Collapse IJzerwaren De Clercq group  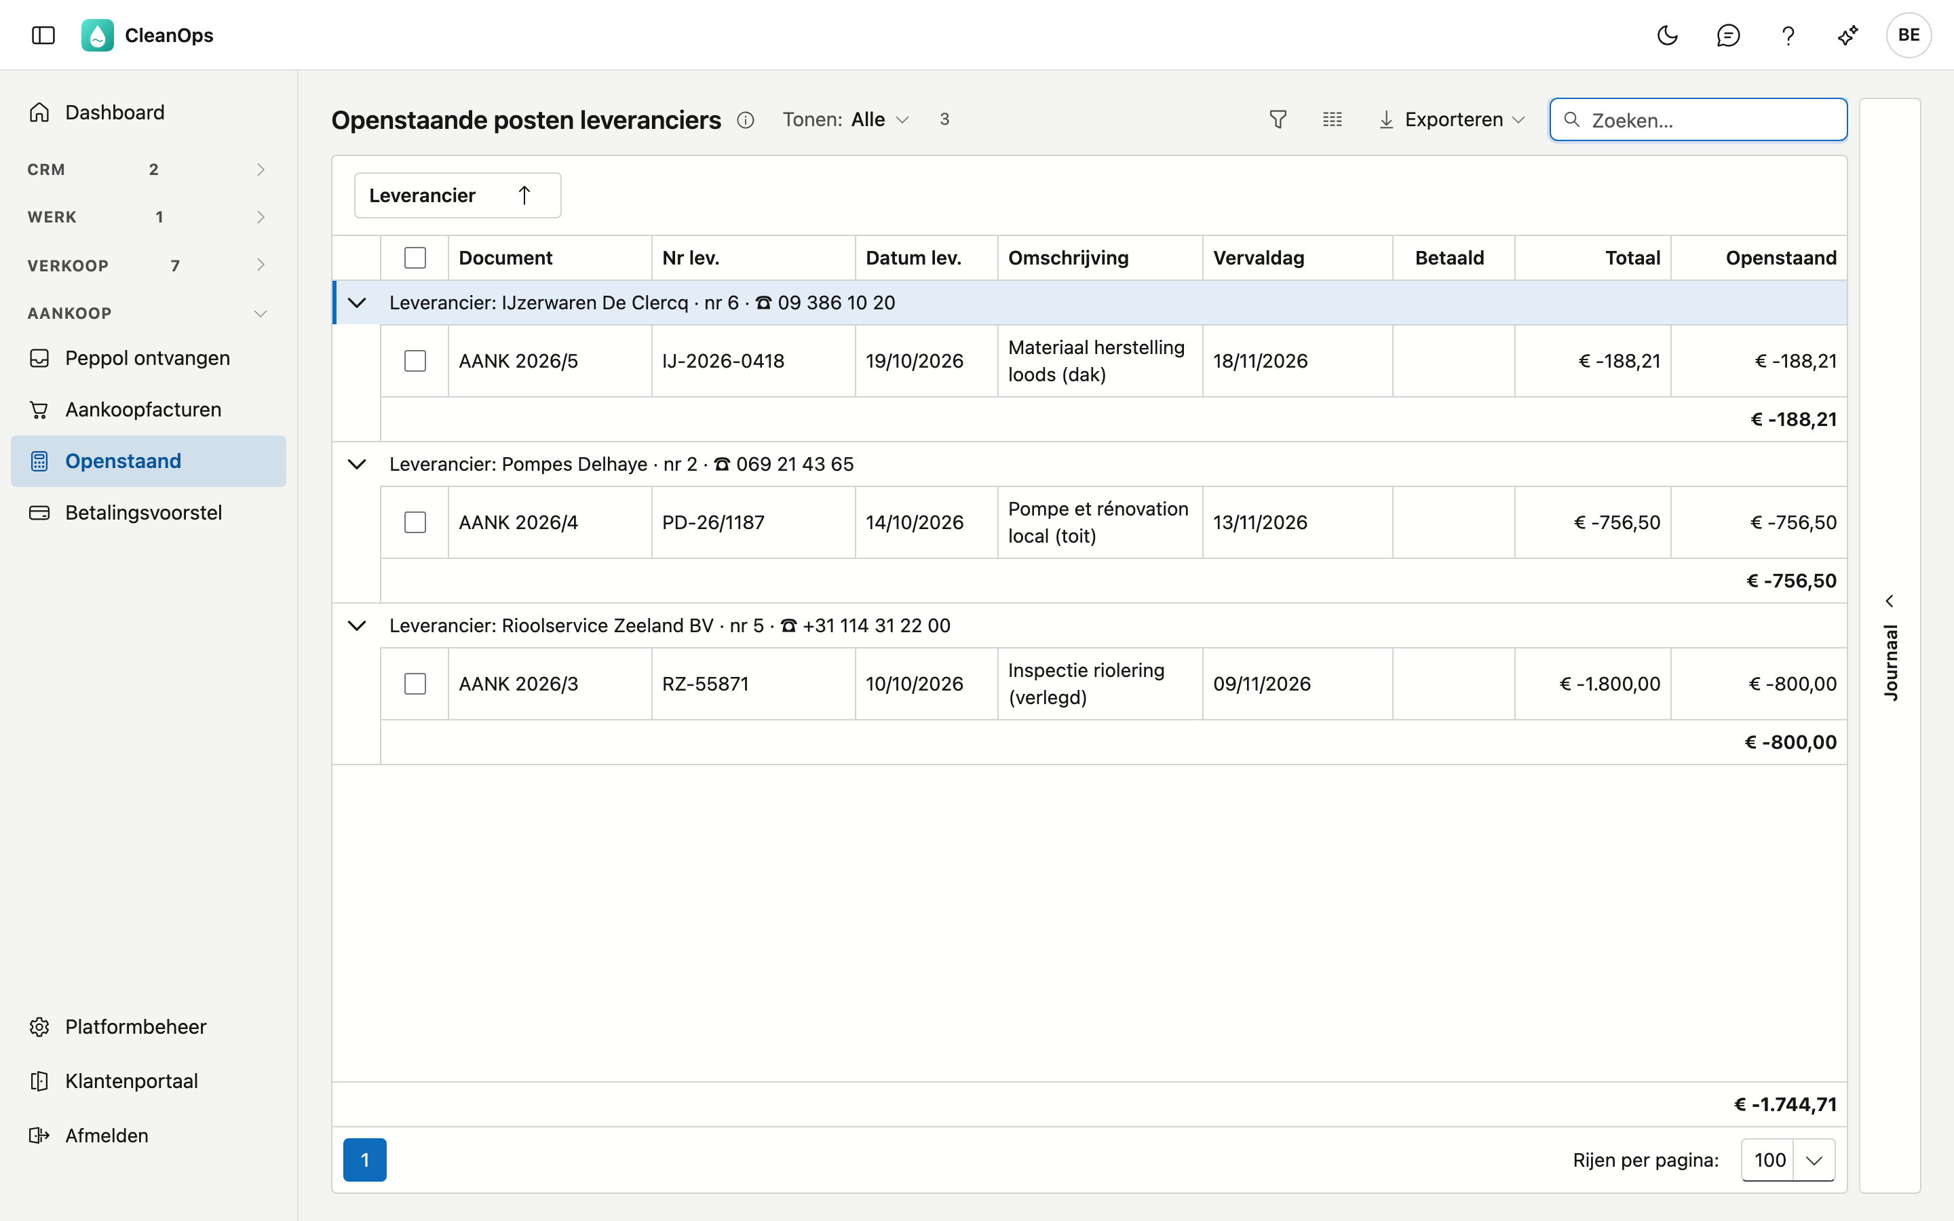[357, 303]
